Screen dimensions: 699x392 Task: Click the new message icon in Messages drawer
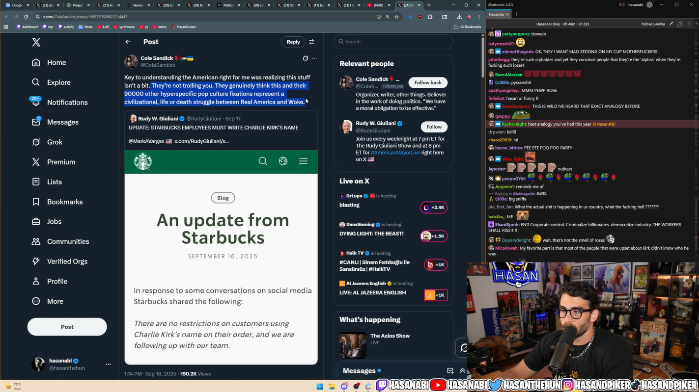click(x=450, y=371)
